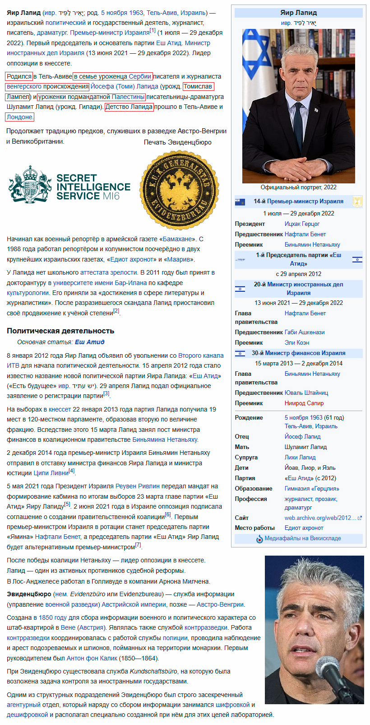Open main article Еш Атид italic link

pyautogui.click(x=89, y=342)
